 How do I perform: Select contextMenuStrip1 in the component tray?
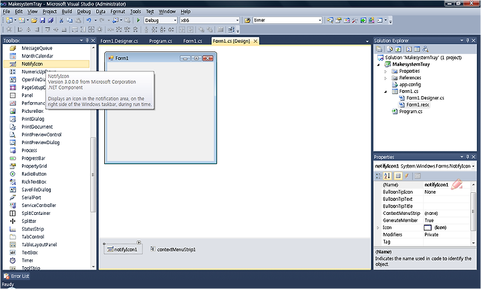tap(173, 250)
